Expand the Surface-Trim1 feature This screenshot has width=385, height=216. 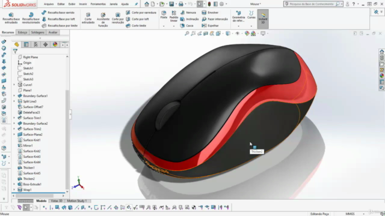click(x=14, y=118)
